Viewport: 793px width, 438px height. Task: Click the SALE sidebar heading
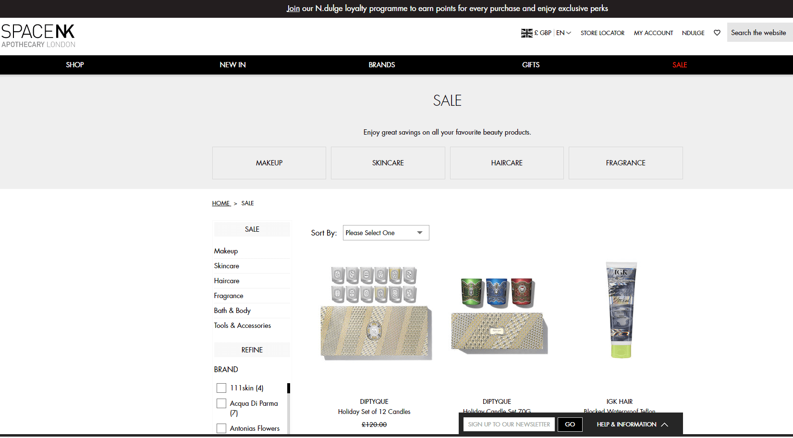(252, 229)
